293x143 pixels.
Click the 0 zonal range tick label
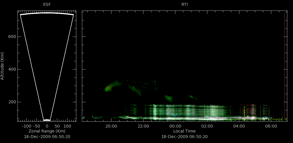(47, 126)
